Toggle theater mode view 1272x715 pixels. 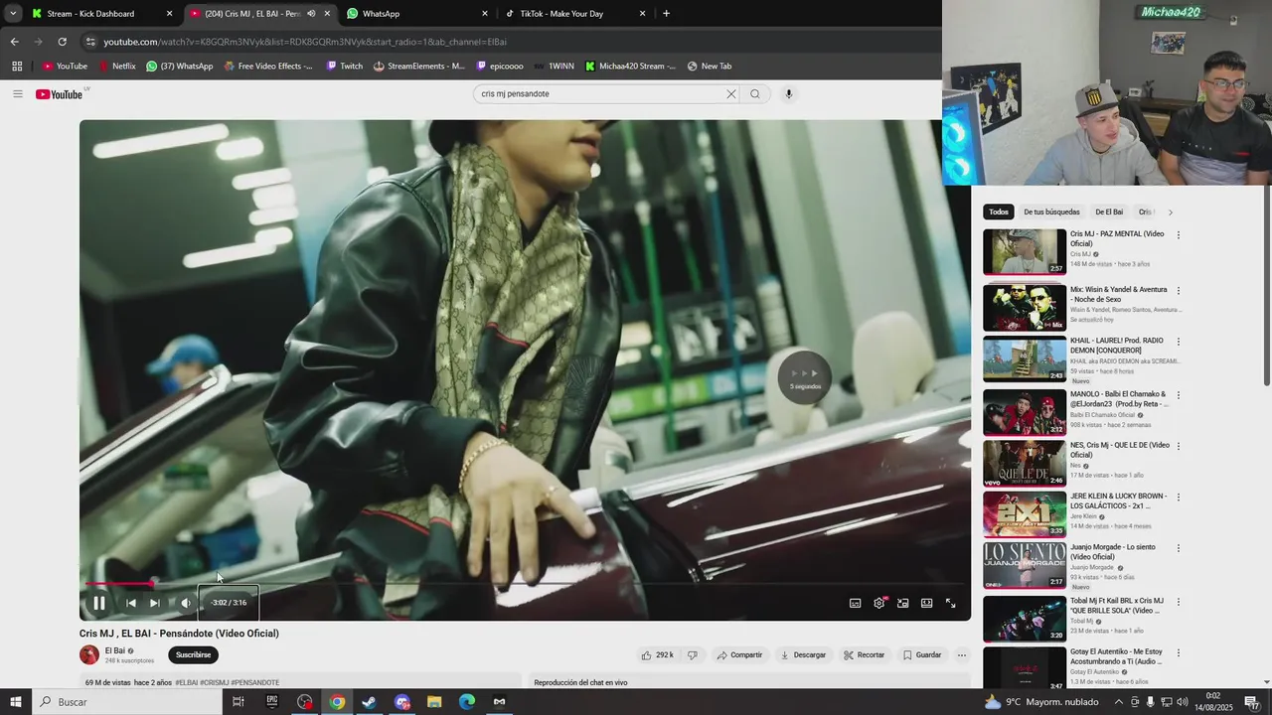point(926,603)
